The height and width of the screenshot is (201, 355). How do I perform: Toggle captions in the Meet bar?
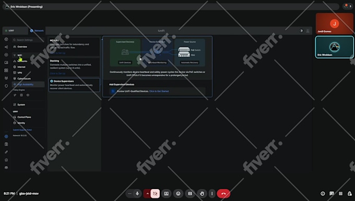[190, 194]
